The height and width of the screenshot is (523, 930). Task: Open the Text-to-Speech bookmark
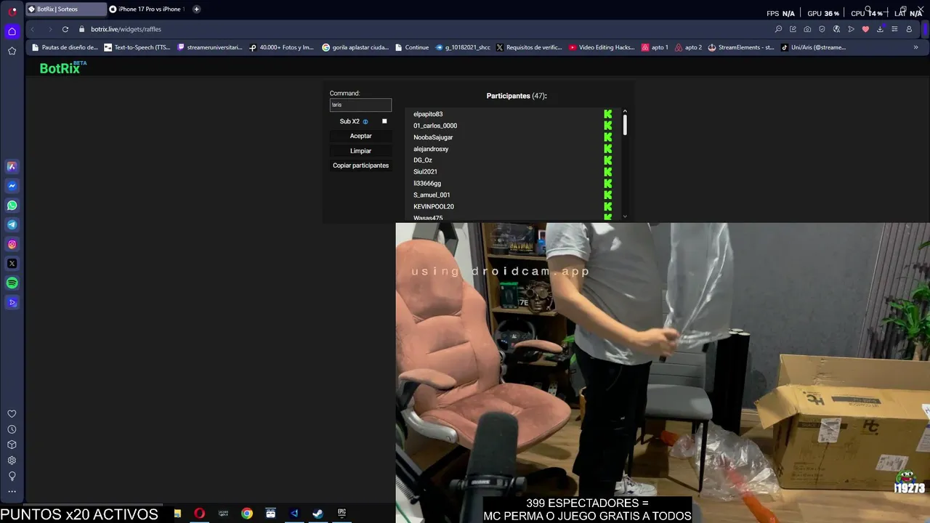137,47
